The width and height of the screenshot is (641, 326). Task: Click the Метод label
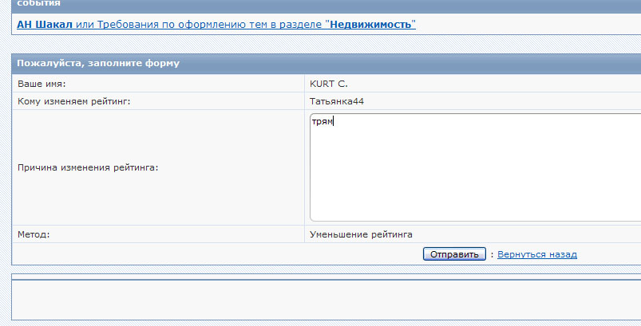click(34, 234)
